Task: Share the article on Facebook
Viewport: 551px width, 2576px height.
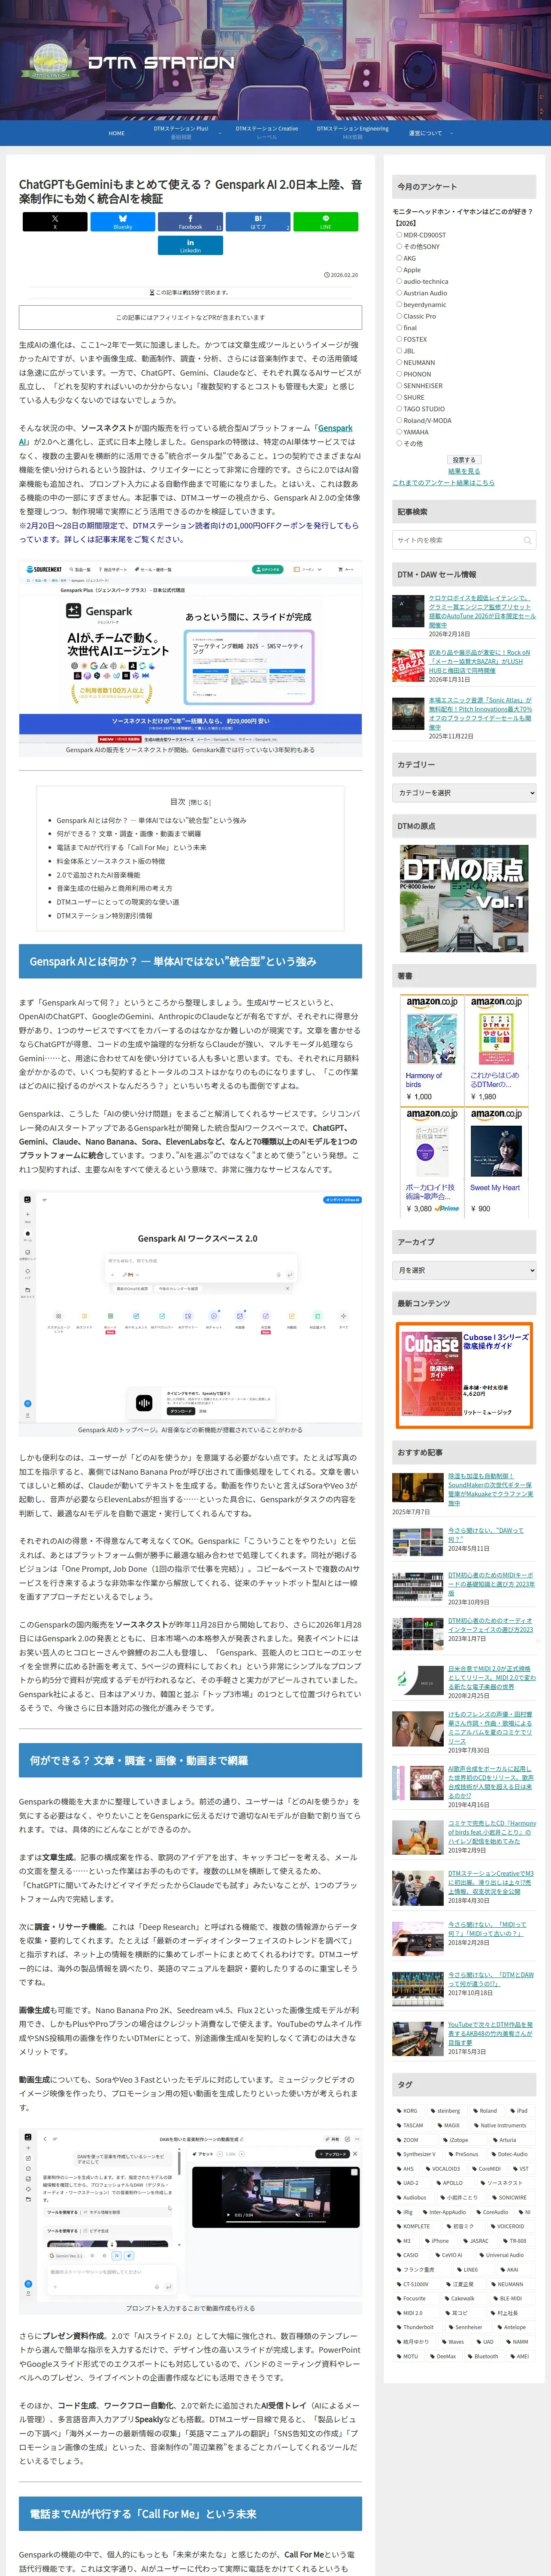Action: pyautogui.click(x=190, y=222)
